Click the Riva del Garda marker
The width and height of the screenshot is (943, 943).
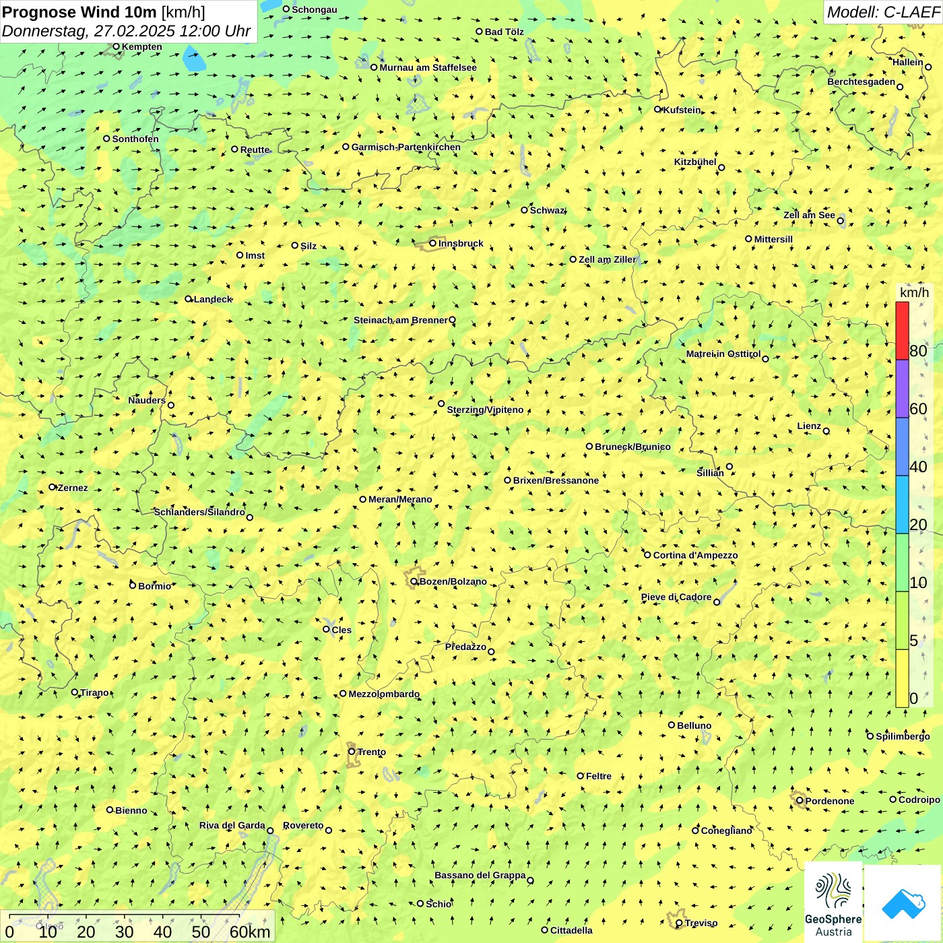pyautogui.click(x=270, y=831)
